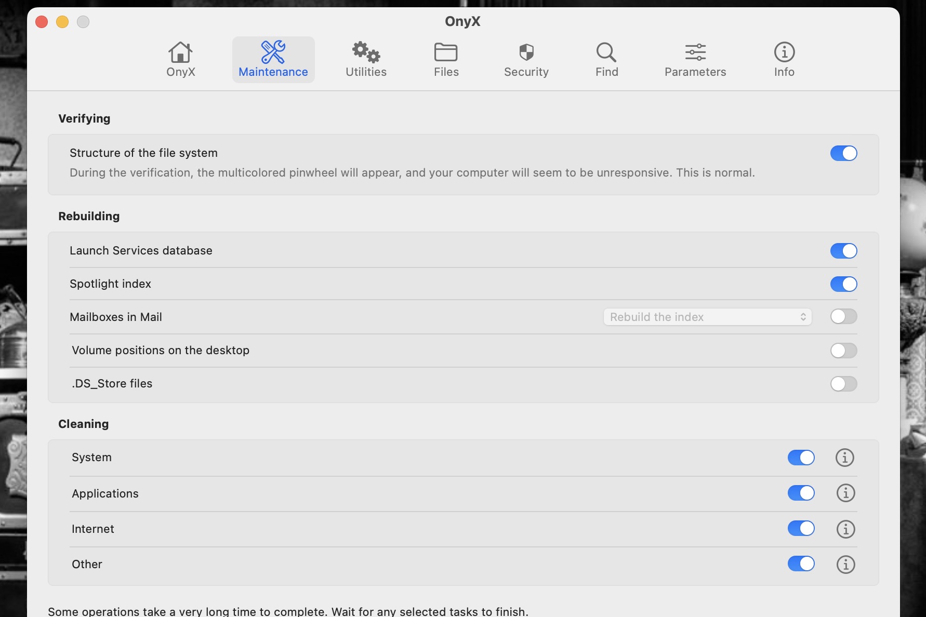The height and width of the screenshot is (617, 926).
Task: Show info for Internet cleaning
Action: coord(845,529)
